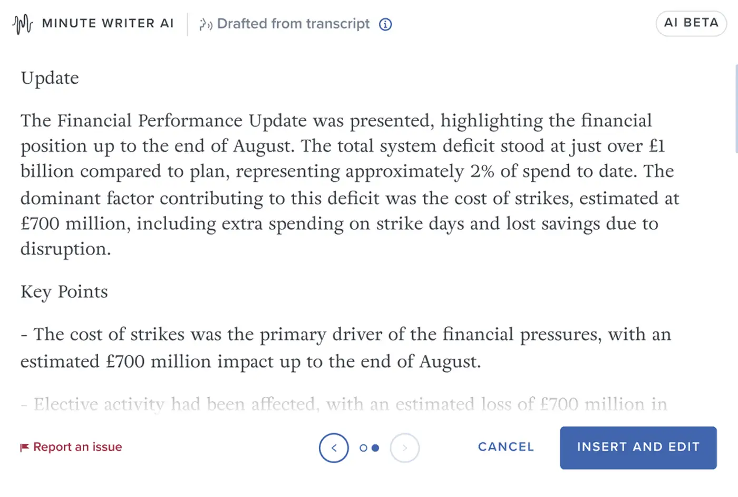Click the right arrow for next draft

[x=404, y=448]
